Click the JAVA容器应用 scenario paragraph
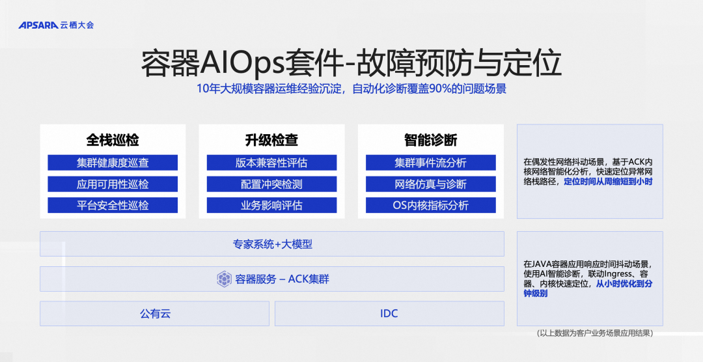The height and width of the screenshot is (362, 703). tap(588, 279)
